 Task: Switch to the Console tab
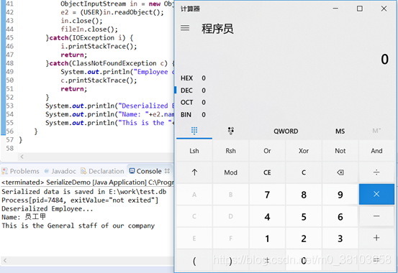click(149, 171)
